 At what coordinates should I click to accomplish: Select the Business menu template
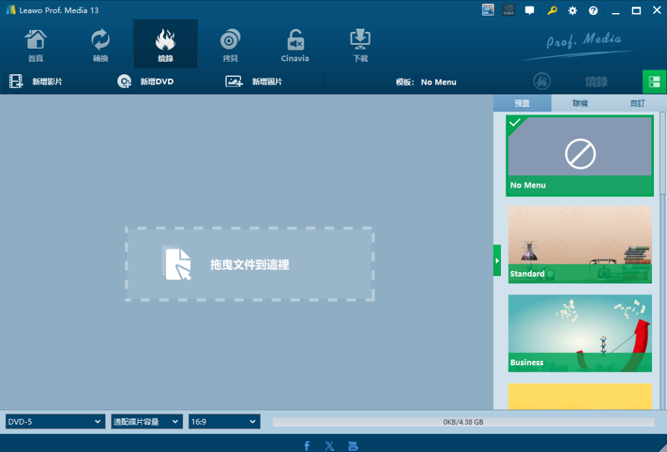(x=580, y=333)
